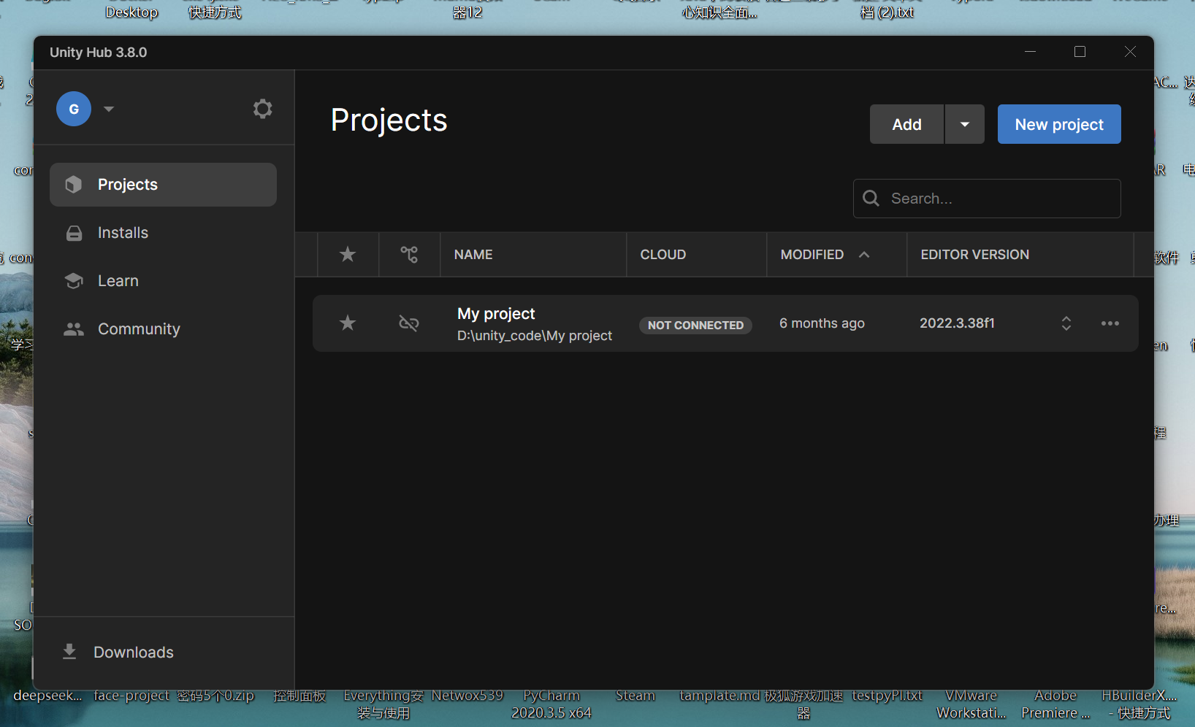Click the Projects cube icon in sidebar
1195x727 pixels.
(x=74, y=185)
